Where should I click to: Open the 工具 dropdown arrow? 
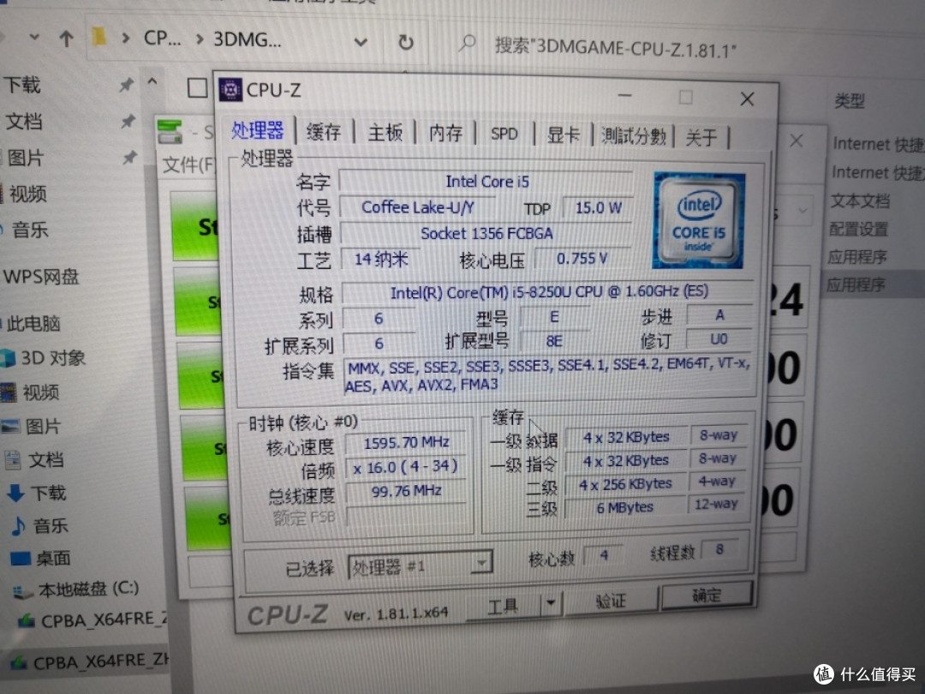point(551,603)
